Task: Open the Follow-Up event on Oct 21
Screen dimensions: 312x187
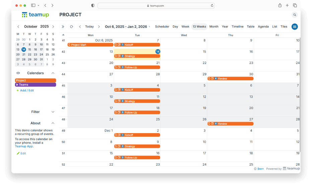Action: [137, 68]
